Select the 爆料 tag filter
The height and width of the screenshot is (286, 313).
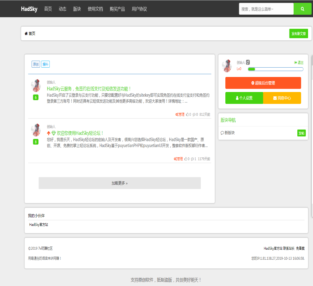click(x=45, y=64)
